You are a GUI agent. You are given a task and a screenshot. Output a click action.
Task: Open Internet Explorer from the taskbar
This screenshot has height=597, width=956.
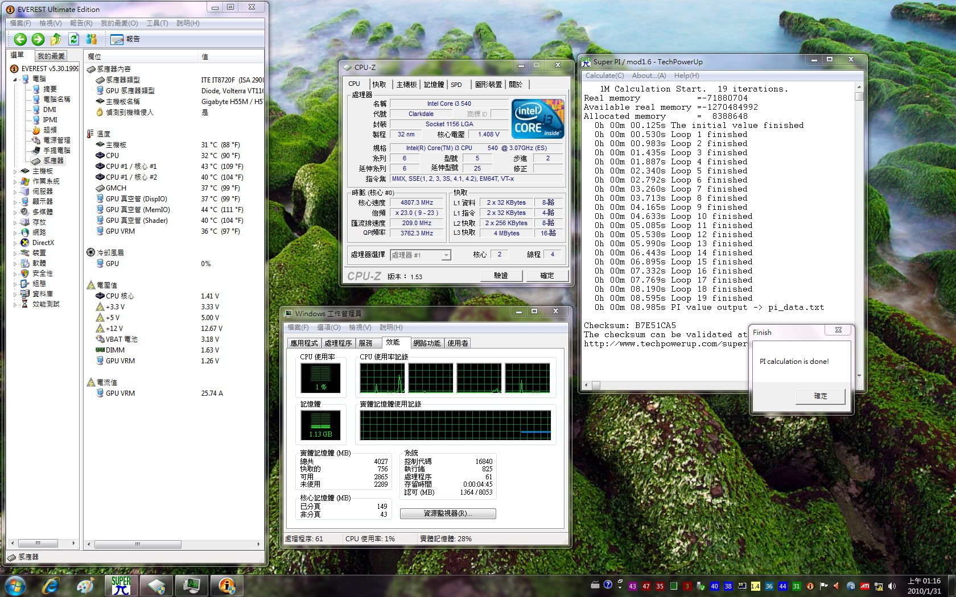(x=51, y=586)
